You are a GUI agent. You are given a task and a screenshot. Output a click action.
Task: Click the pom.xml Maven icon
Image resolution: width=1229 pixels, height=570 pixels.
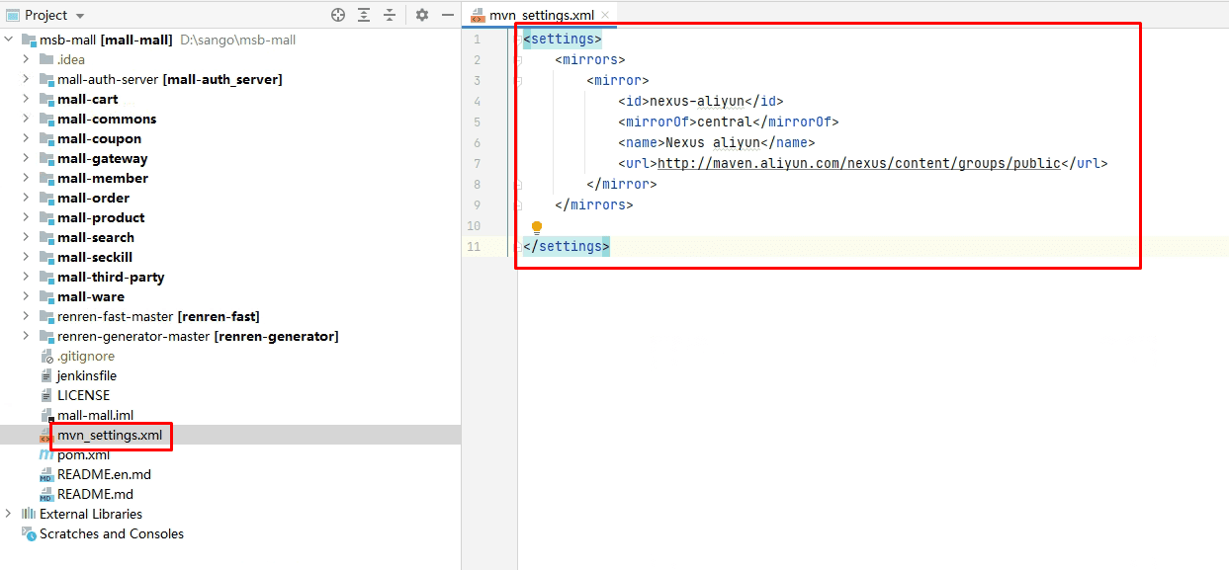pos(46,454)
